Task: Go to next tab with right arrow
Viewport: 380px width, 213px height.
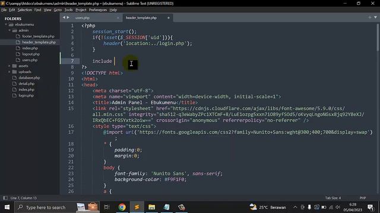Action: [68, 18]
